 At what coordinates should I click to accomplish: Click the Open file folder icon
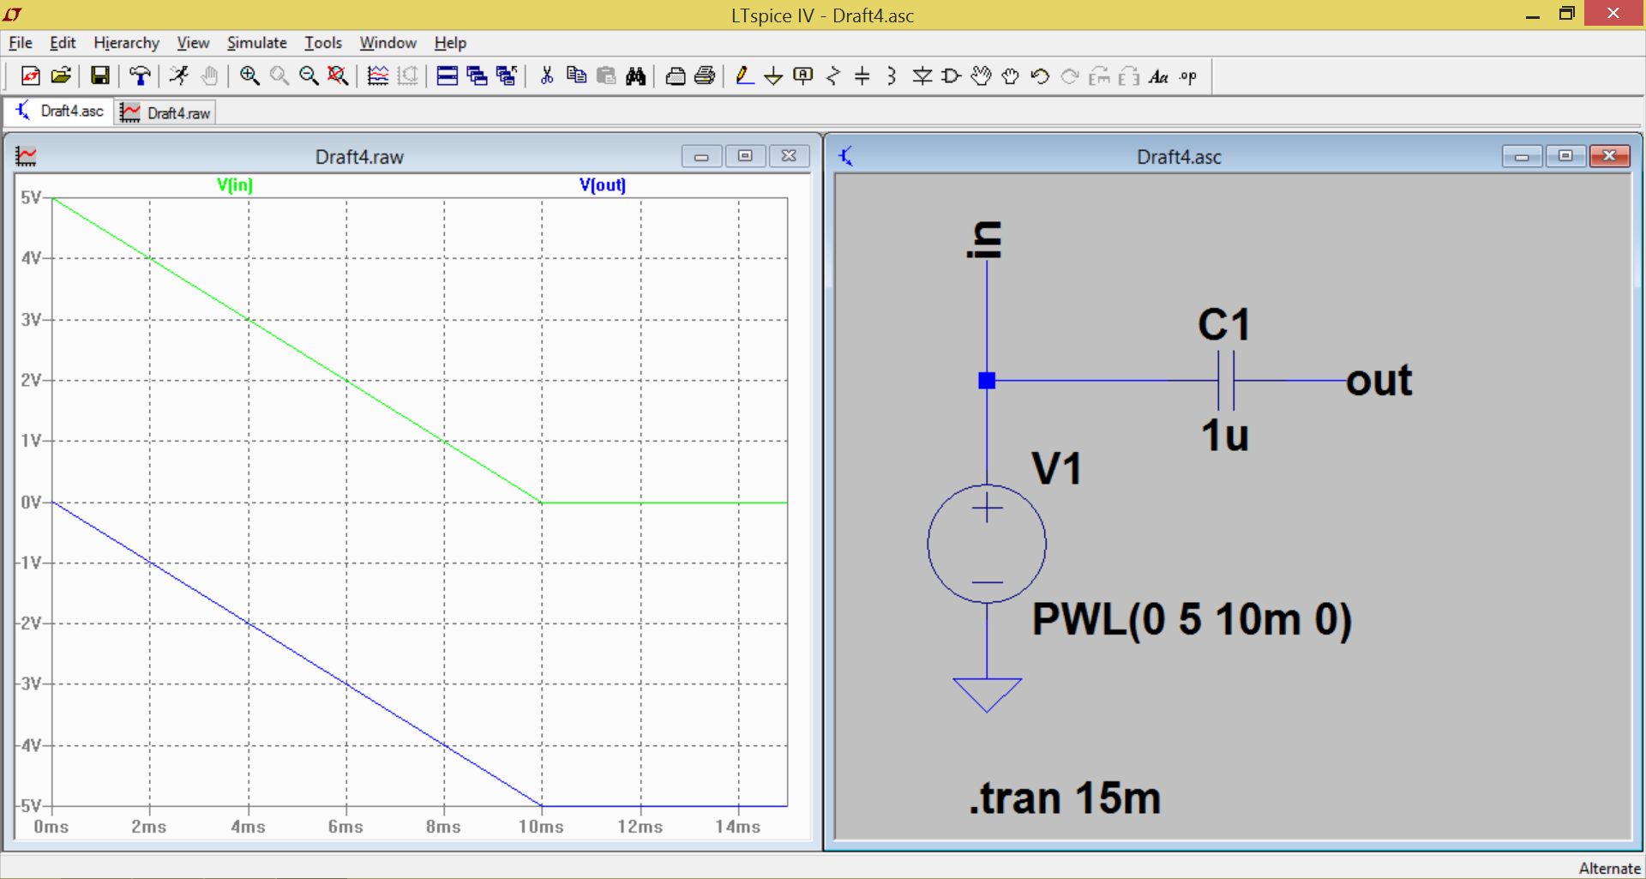[61, 76]
